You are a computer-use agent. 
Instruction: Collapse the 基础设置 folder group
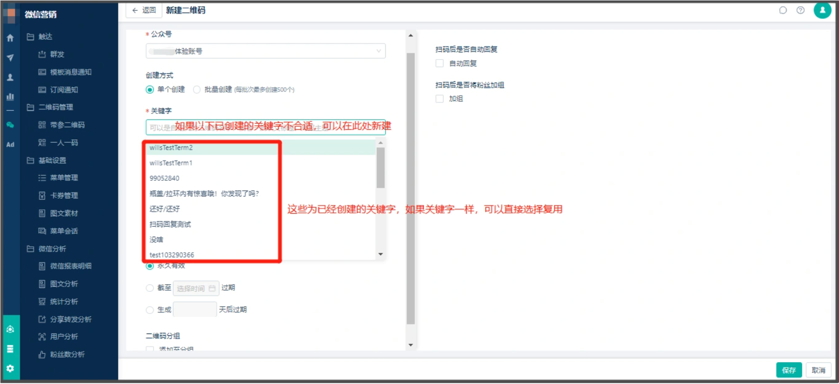click(46, 161)
